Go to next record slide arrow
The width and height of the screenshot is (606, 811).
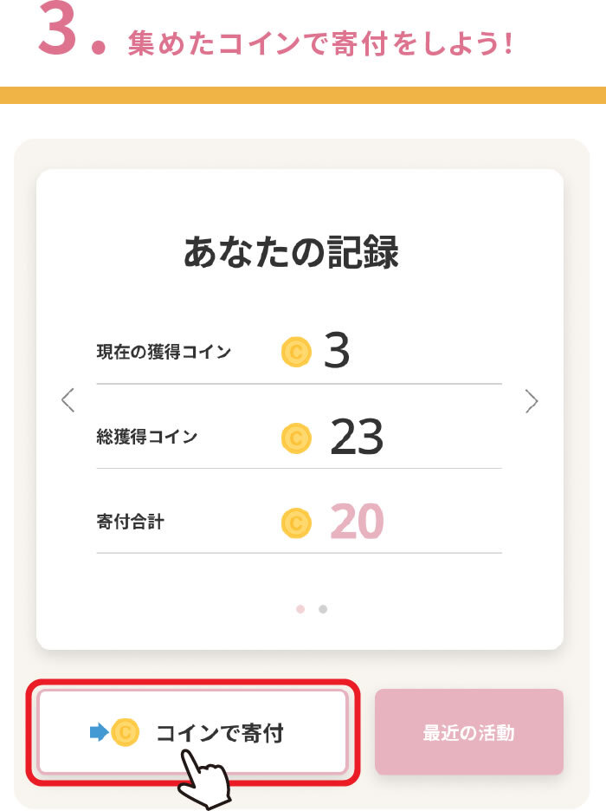point(532,400)
